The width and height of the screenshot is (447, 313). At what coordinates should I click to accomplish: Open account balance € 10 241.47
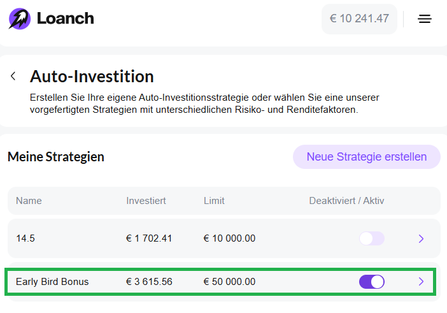point(359,19)
